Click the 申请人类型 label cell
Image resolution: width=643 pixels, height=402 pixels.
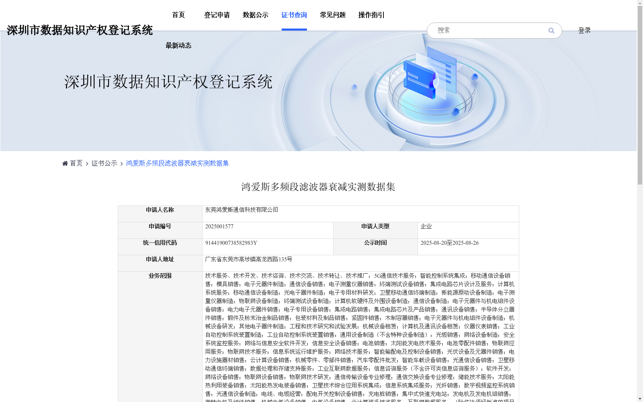coord(375,230)
